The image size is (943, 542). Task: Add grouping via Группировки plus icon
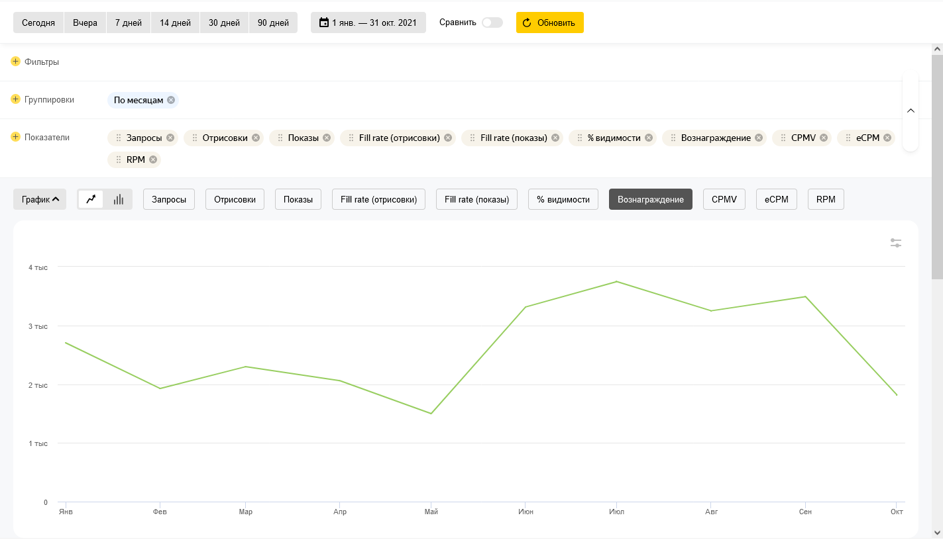click(x=16, y=99)
